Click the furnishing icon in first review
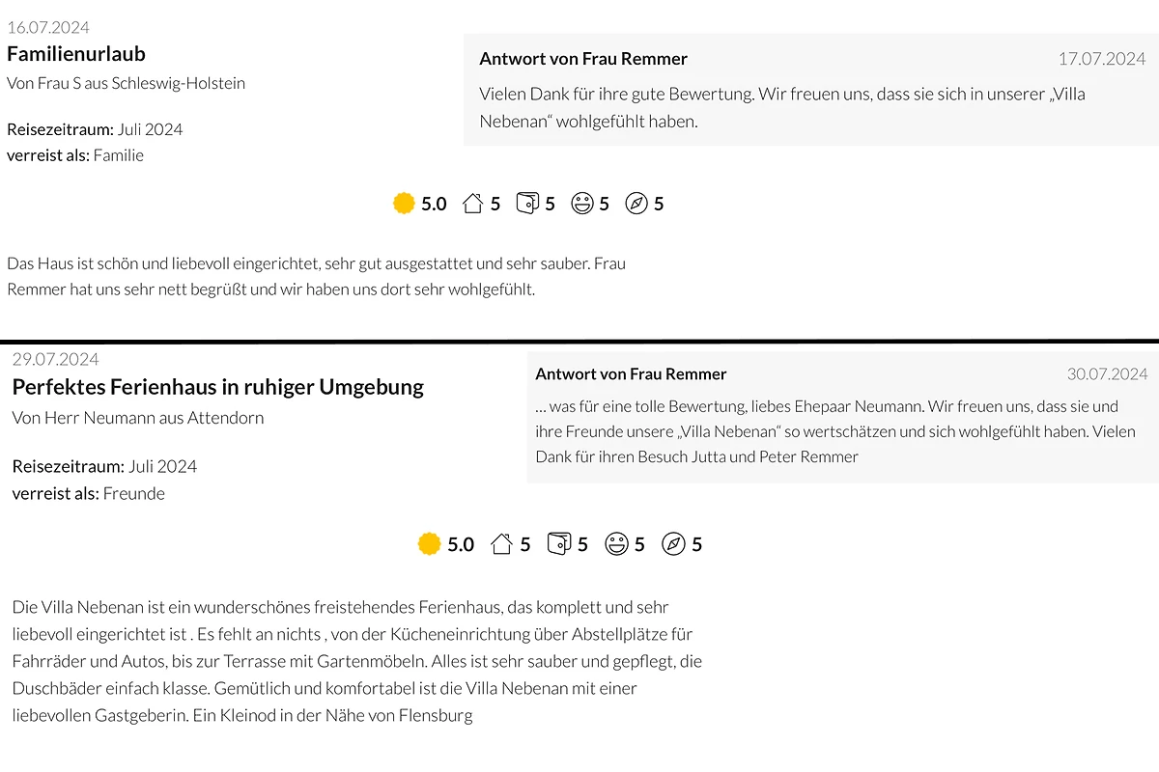 point(527,204)
